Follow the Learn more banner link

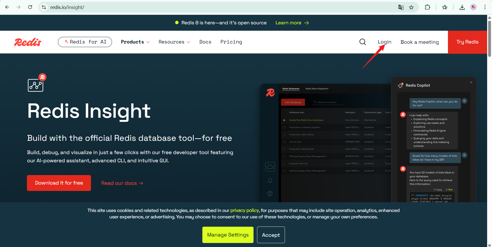click(292, 23)
